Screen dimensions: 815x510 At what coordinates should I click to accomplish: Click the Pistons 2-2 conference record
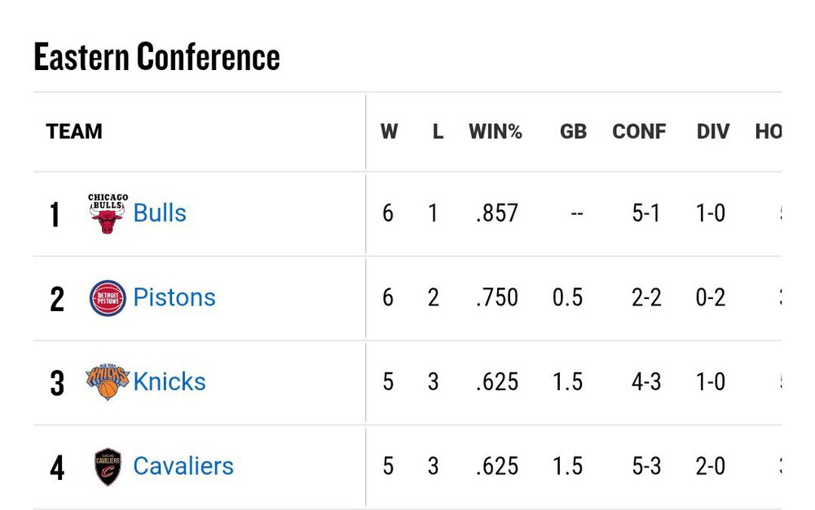(x=646, y=297)
